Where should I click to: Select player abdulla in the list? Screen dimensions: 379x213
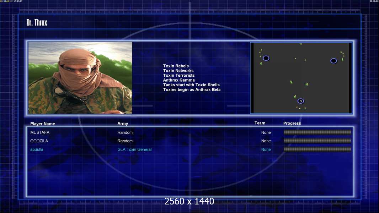tap(37, 149)
